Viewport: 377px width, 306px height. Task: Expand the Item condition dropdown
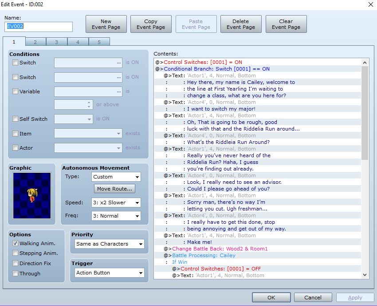pyautogui.click(x=88, y=133)
